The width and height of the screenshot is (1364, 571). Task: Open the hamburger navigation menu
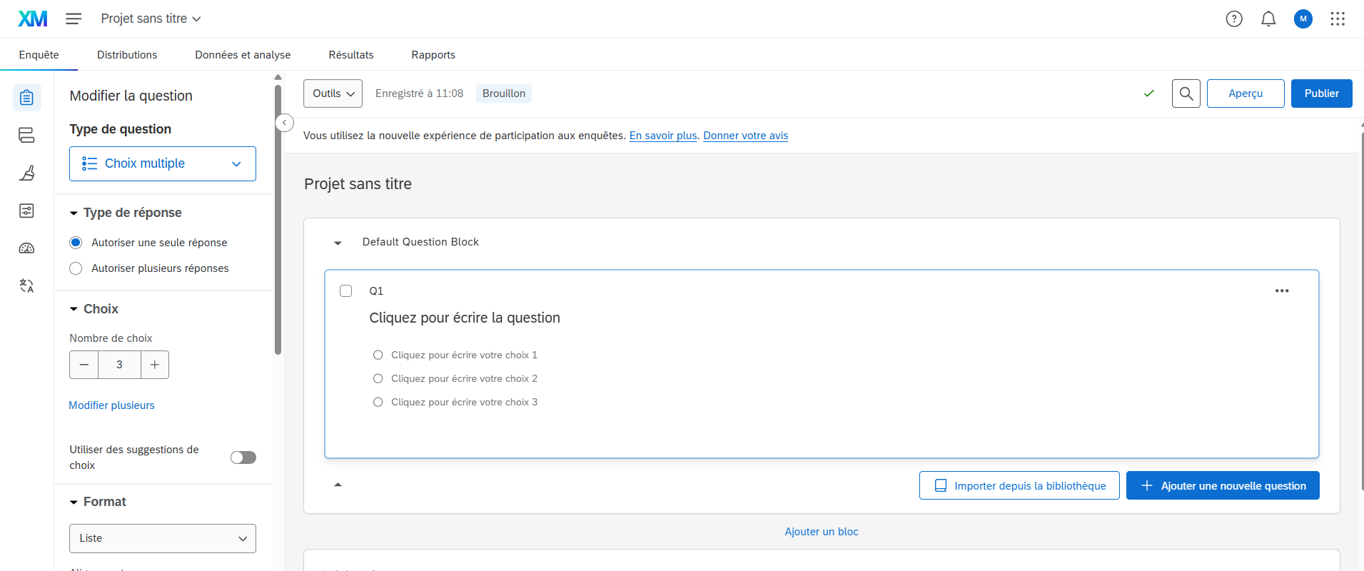[74, 19]
